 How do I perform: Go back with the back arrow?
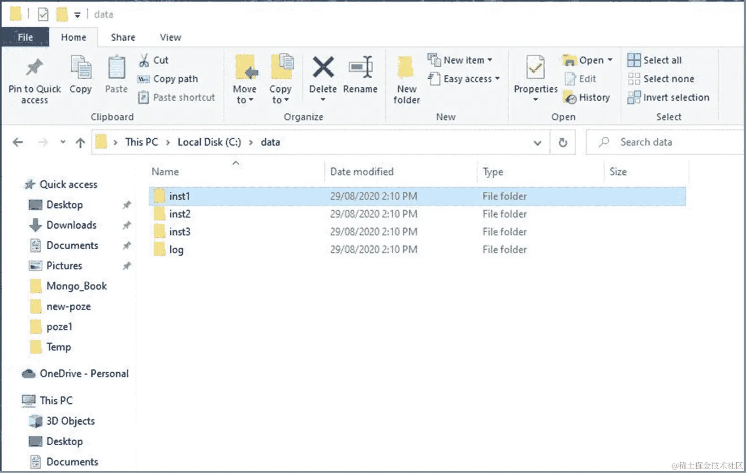[x=18, y=142]
